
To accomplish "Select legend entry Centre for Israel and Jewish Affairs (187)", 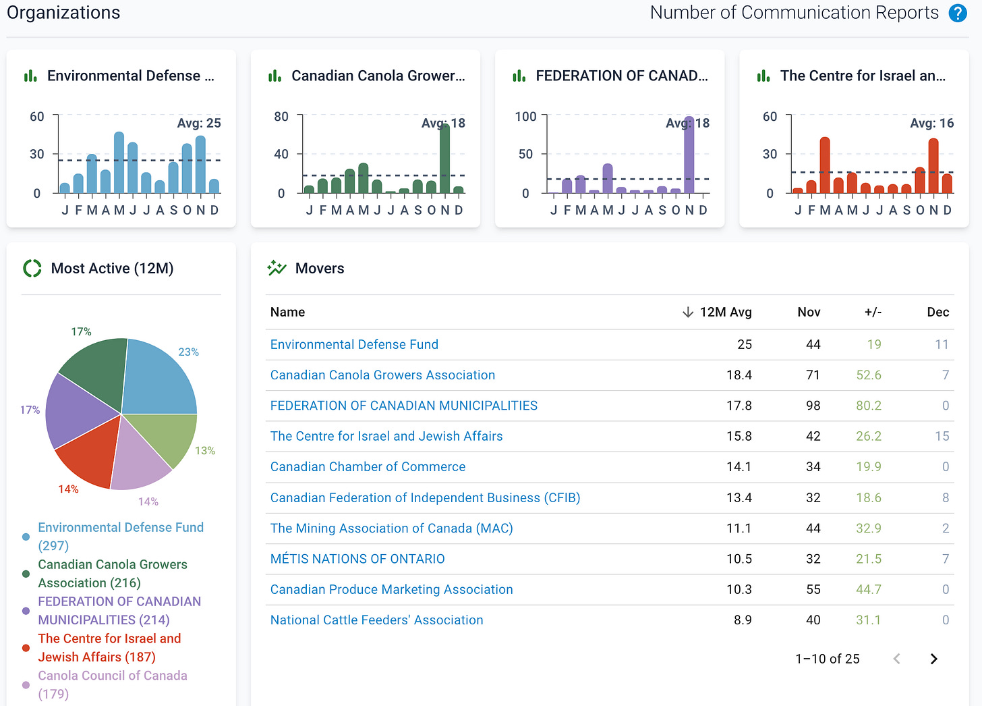I will coord(109,648).
